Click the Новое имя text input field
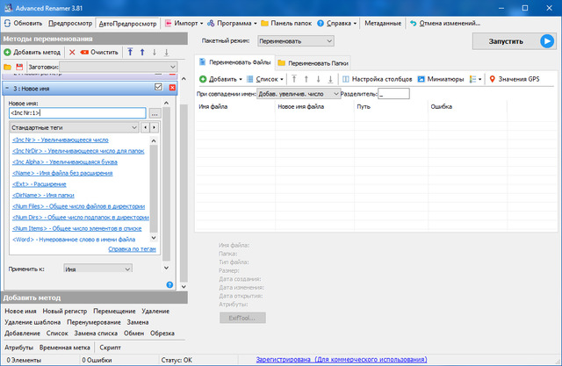562x366 pixels. (x=76, y=113)
